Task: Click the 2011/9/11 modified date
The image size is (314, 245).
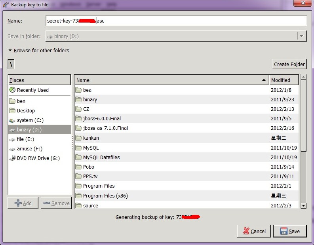Action: pyautogui.click(x=282, y=177)
